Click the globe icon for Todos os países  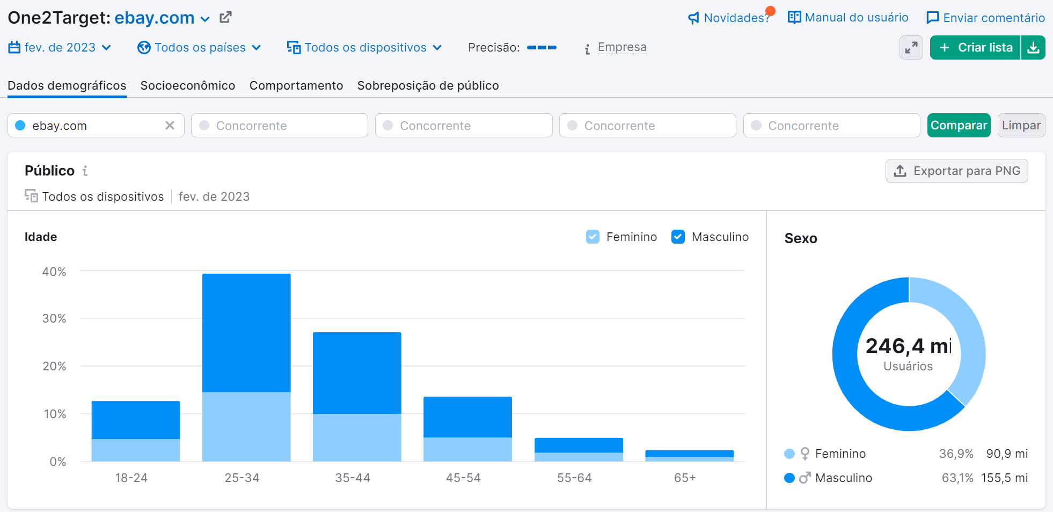click(144, 48)
